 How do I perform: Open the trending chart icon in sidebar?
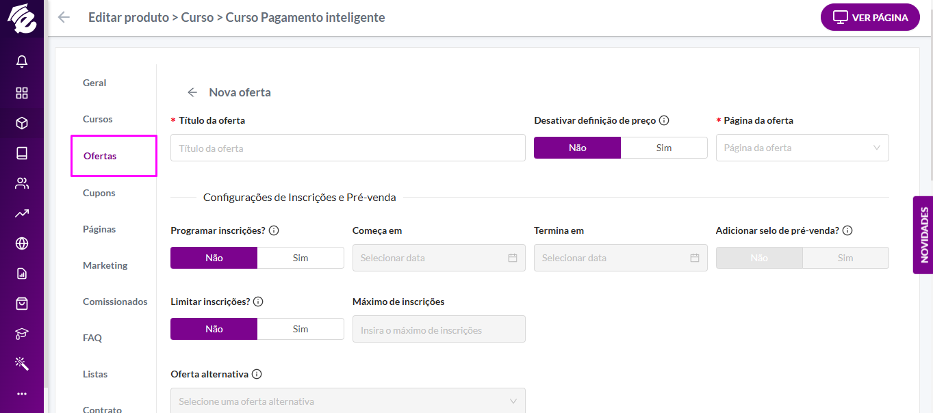click(x=22, y=213)
